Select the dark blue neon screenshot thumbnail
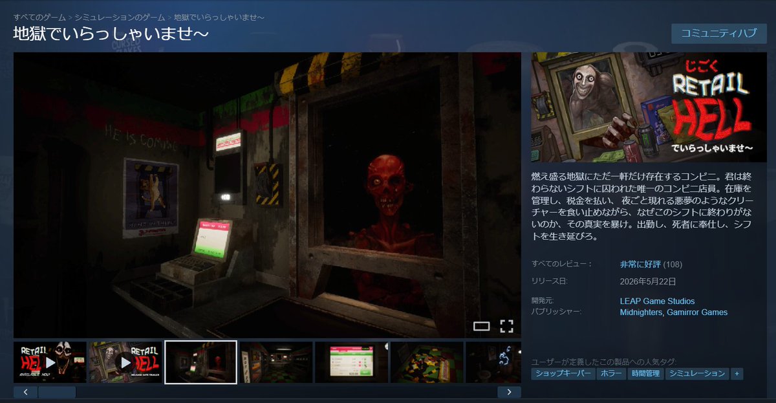Image resolution: width=776 pixels, height=403 pixels. click(493, 362)
